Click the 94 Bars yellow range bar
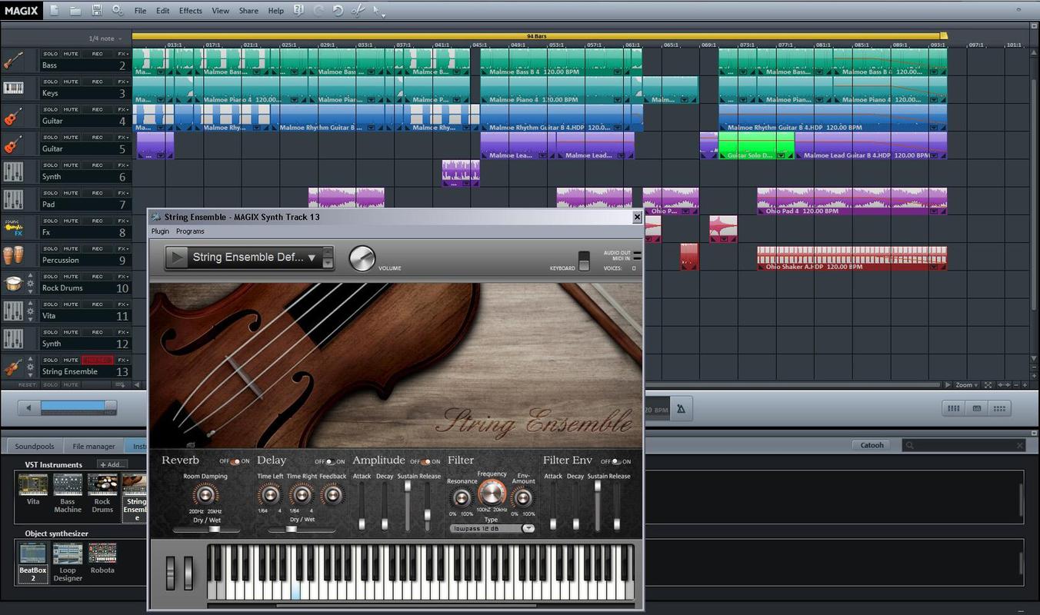This screenshot has height=615, width=1040. point(537,36)
